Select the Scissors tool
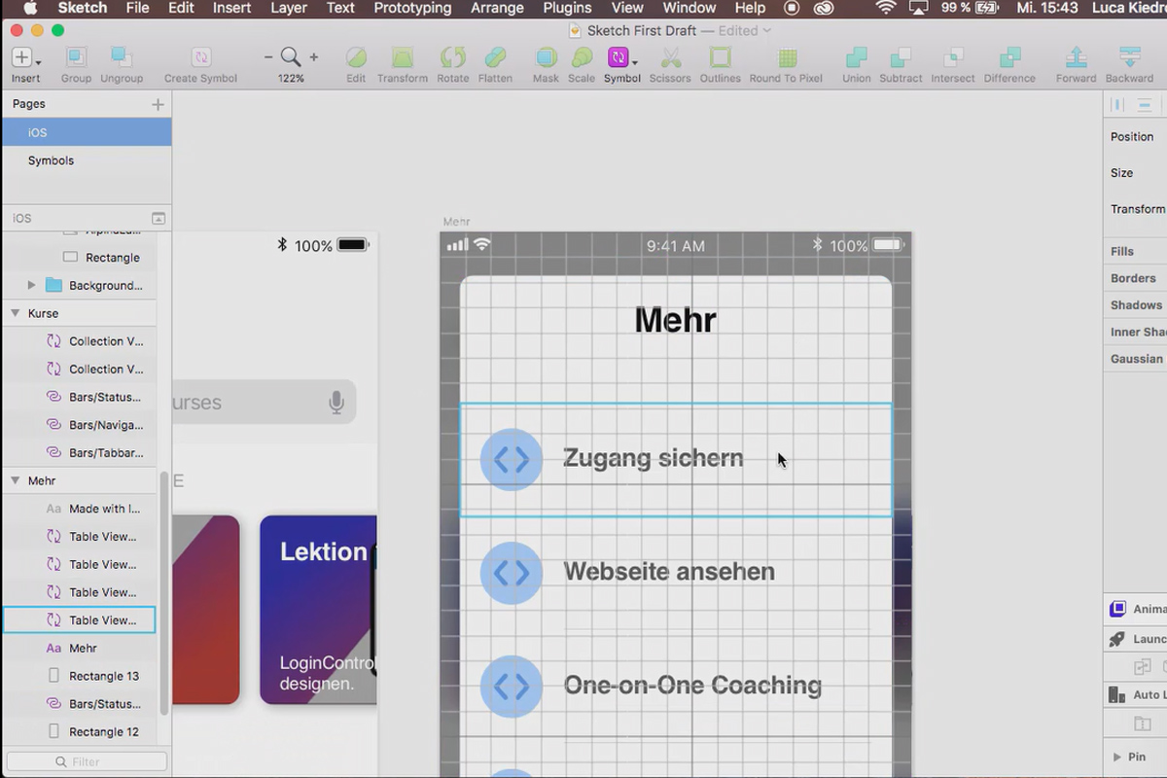 670,57
